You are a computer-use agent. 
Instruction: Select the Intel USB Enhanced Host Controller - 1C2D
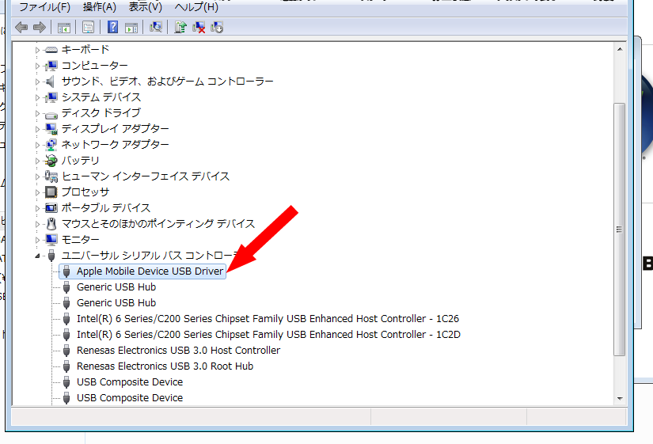coord(268,335)
